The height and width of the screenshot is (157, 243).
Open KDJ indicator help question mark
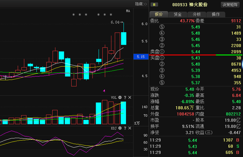coord(125,128)
